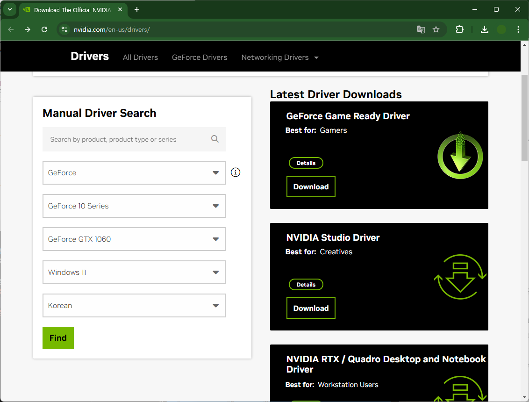Click the nvidia.com address bar URL
The width and height of the screenshot is (529, 402).
112,30
